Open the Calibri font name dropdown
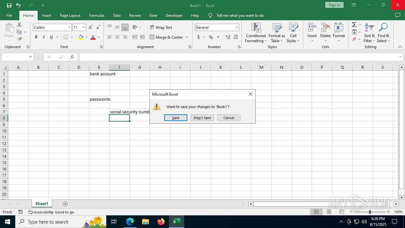The width and height of the screenshot is (405, 228). point(69,28)
